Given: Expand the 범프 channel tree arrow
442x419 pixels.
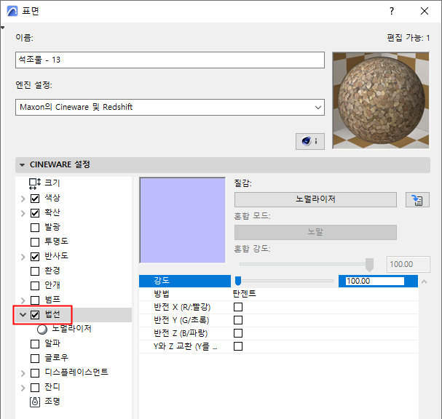Looking at the screenshot, I should click(23, 300).
